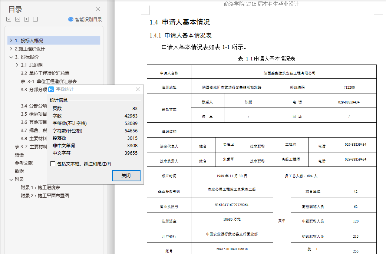Click the 中国农业银行武功县支行营业部 cell
The width and height of the screenshot is (386, 254).
pyautogui.click(x=232, y=234)
